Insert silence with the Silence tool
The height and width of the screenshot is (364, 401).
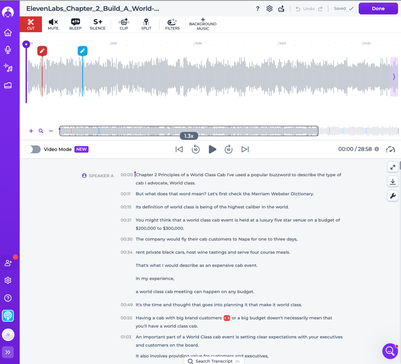[98, 24]
